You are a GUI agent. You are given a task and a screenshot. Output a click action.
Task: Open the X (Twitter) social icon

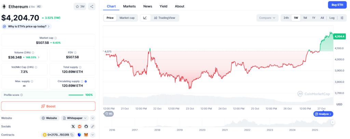(73, 126)
